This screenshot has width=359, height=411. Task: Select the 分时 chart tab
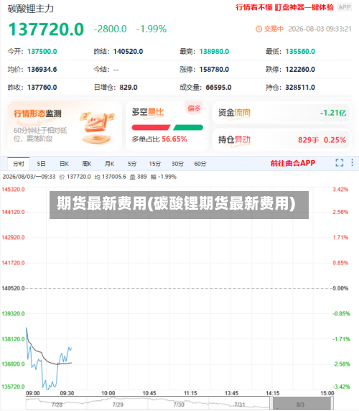(x=19, y=164)
